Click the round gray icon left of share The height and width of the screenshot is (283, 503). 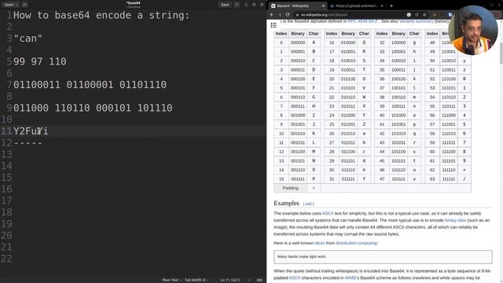tap(409, 15)
